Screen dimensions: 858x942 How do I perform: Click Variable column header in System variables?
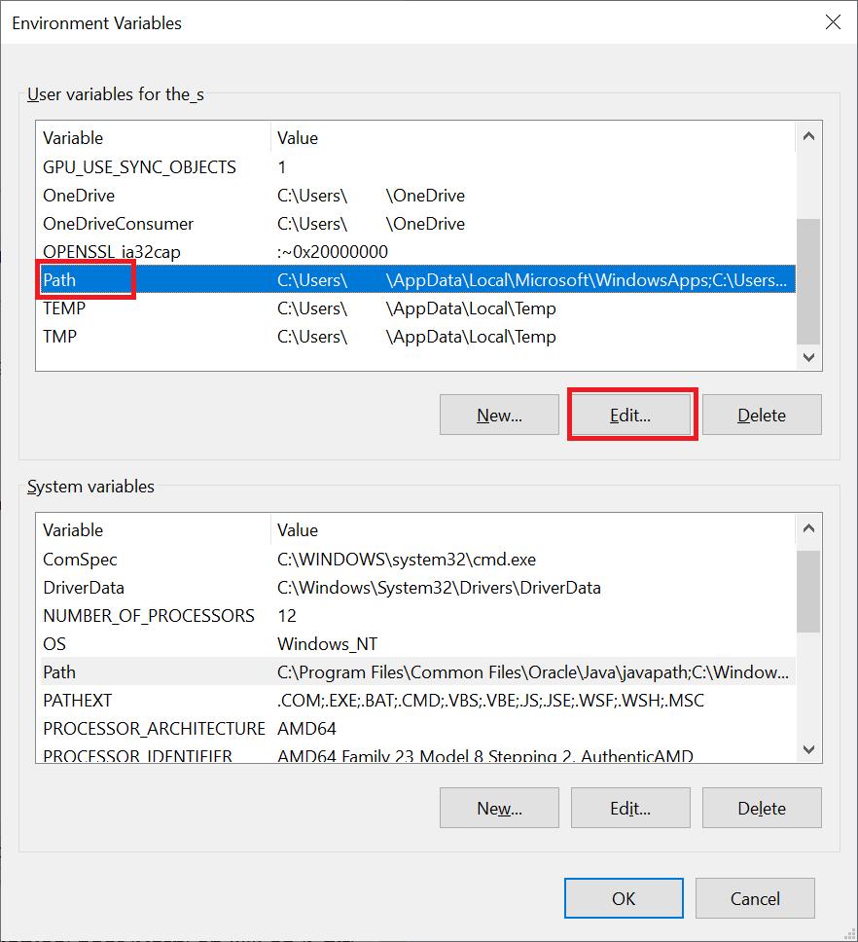pyautogui.click(x=153, y=530)
